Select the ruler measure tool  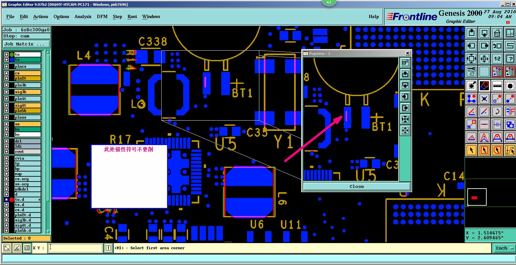[x=497, y=86]
